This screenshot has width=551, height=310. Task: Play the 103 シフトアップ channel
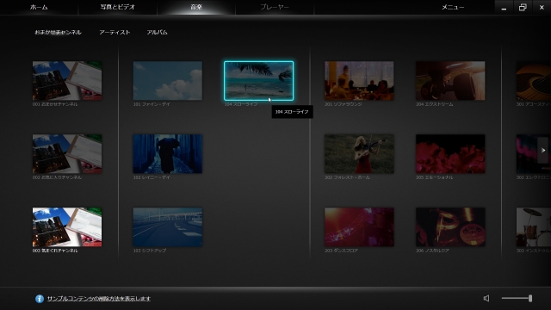point(168,227)
